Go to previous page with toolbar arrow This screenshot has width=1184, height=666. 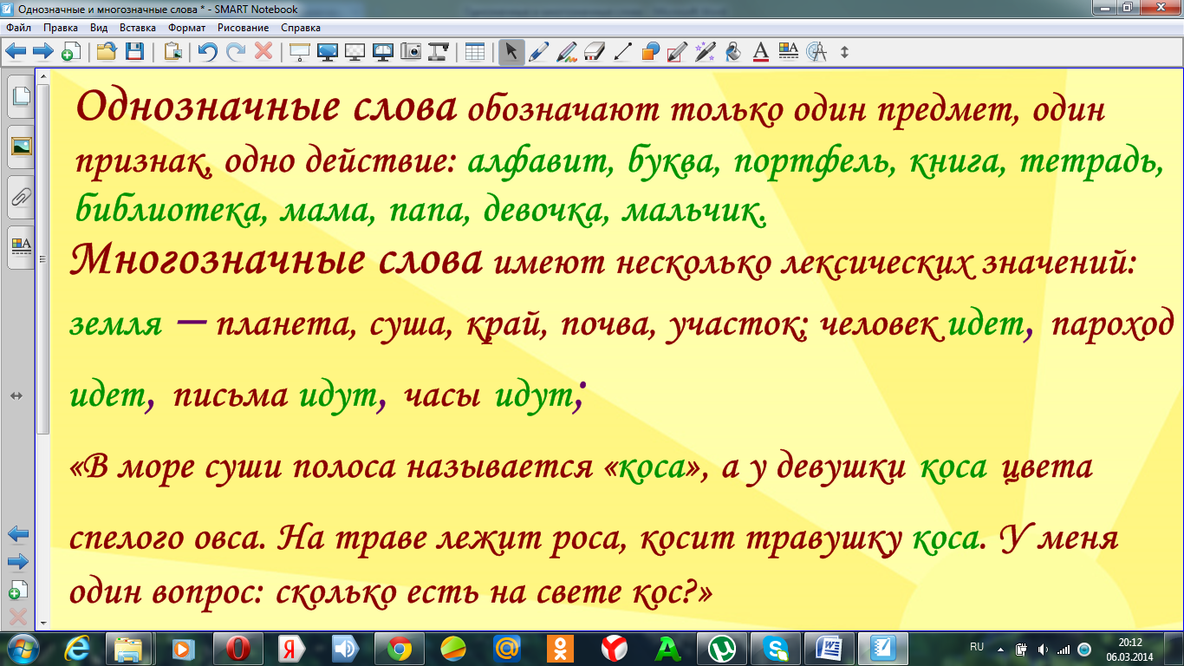point(16,52)
